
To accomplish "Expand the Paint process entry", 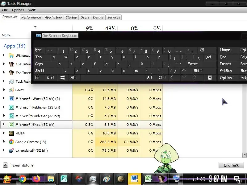I will pos(4,90).
